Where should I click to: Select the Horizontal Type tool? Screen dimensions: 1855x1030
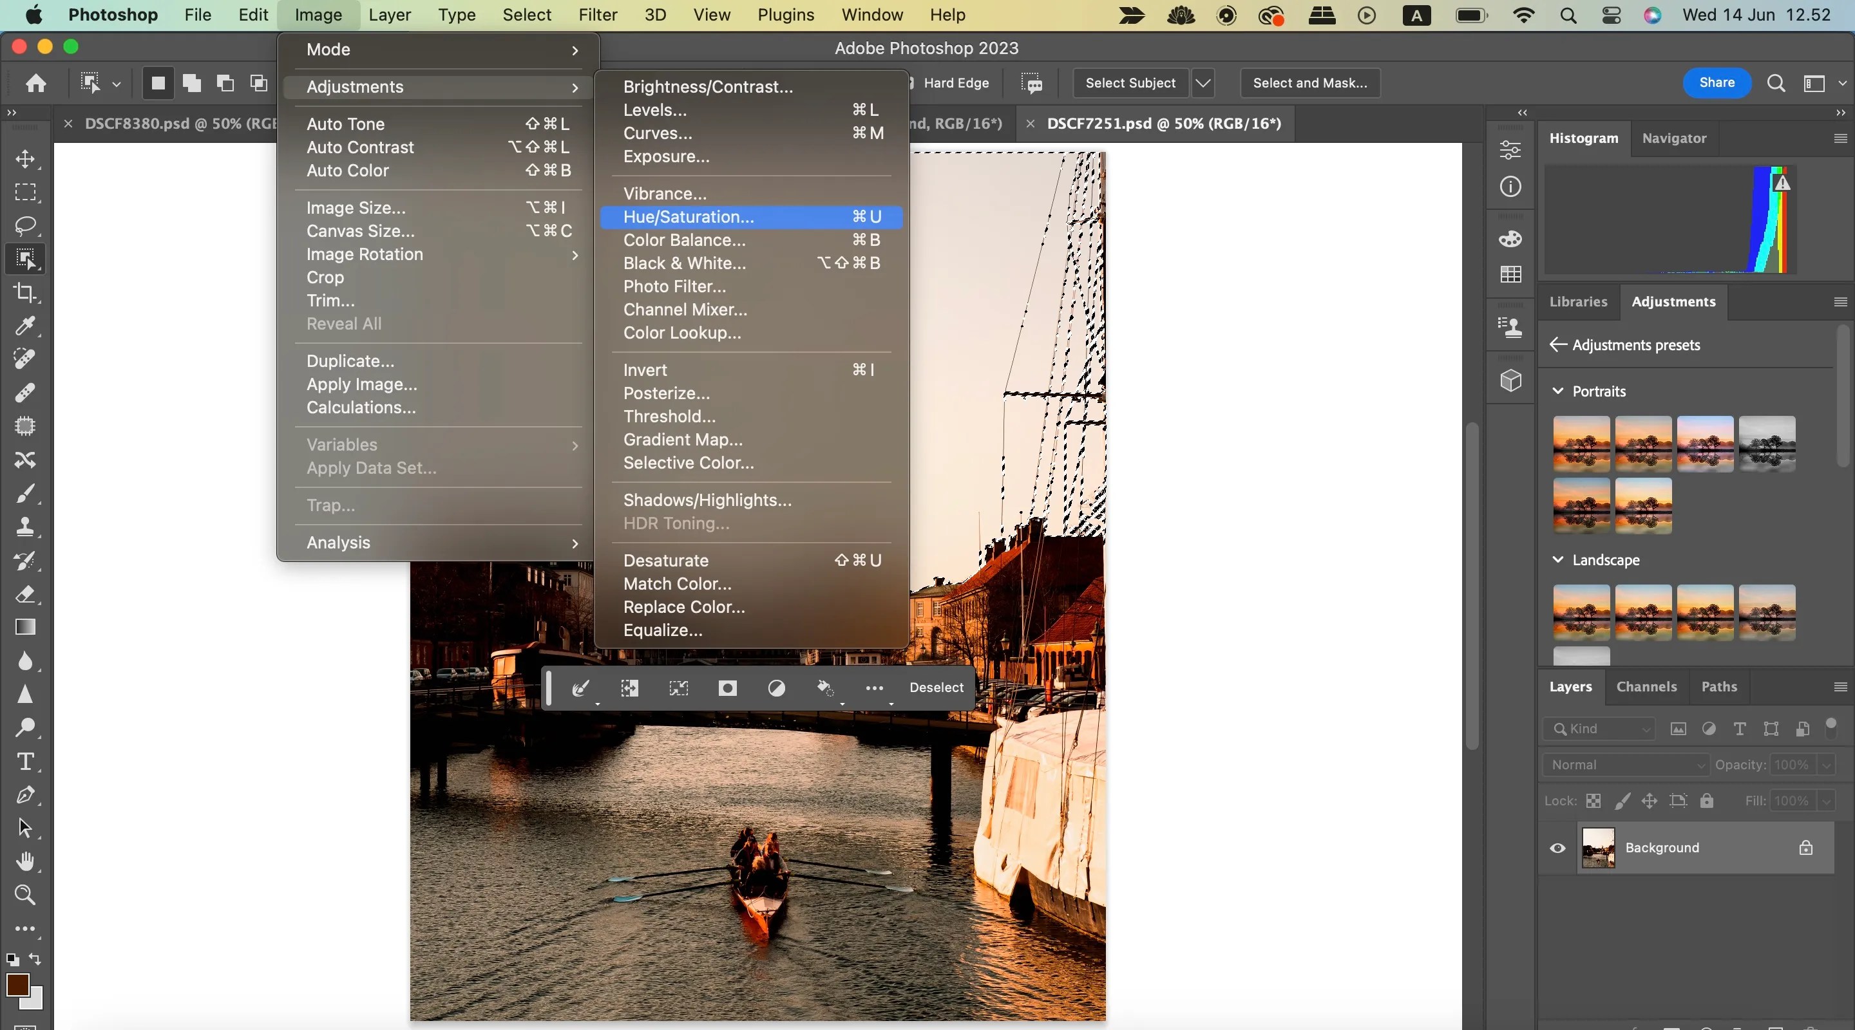tap(25, 762)
